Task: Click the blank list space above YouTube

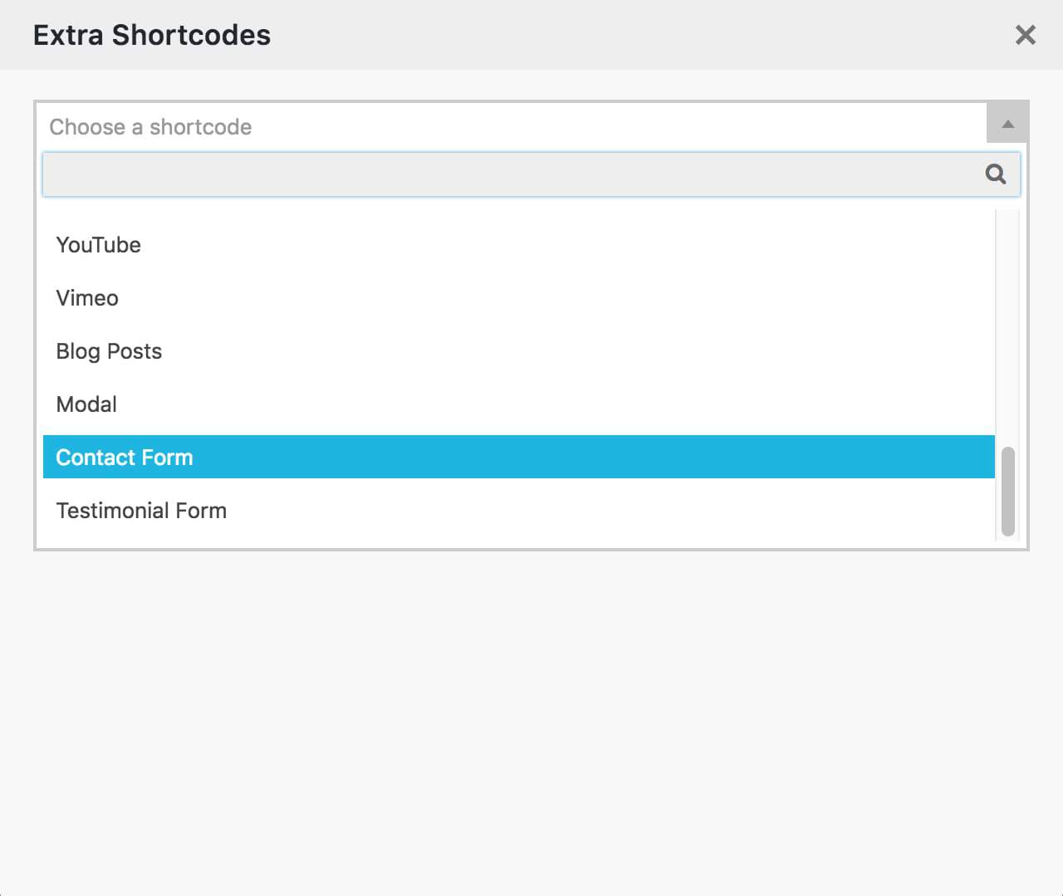Action: pos(519,214)
